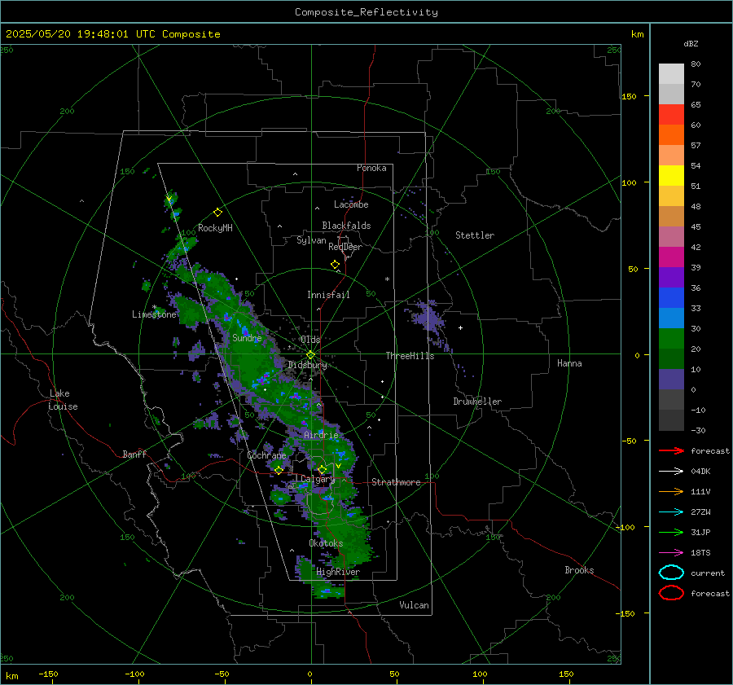
Task: Select the light gray 80 dBZ swatch
Action: tap(671, 73)
